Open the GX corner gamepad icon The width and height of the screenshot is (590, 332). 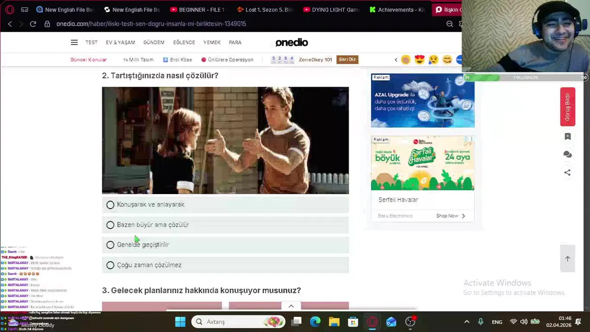tap(24, 9)
